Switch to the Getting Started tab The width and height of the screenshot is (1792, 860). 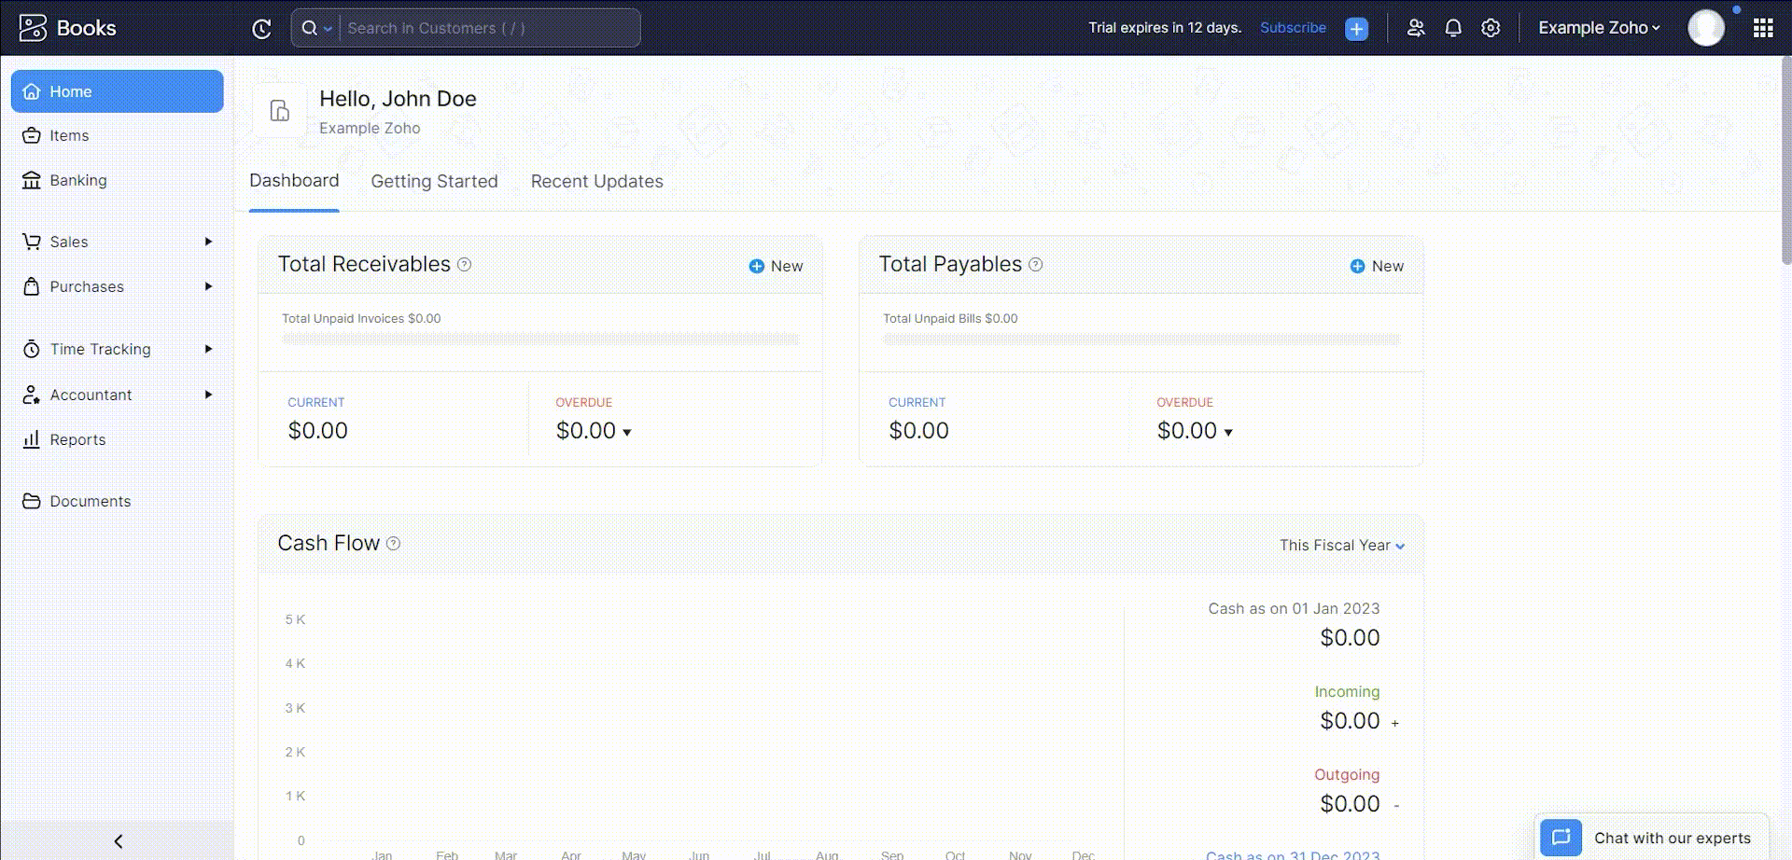(434, 182)
